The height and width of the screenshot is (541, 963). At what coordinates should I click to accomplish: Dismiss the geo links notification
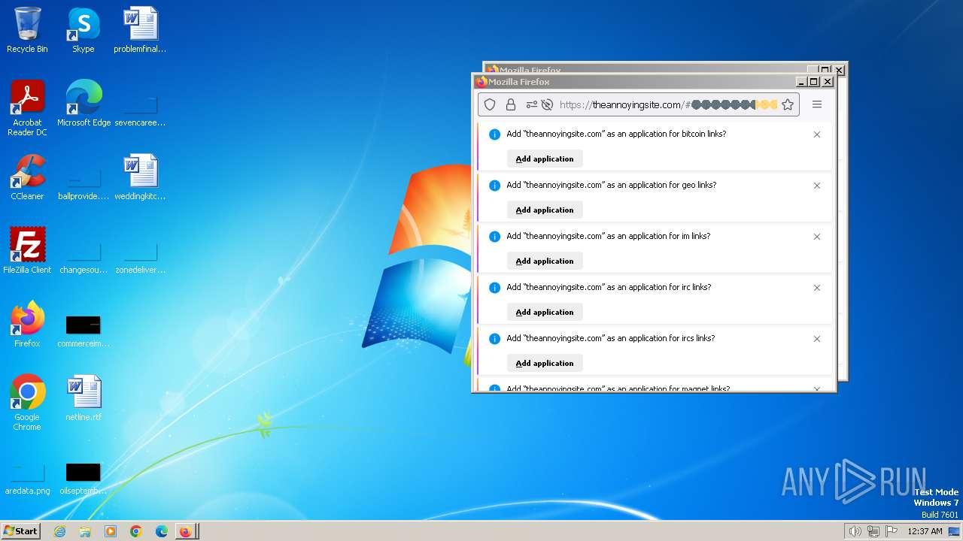coord(817,186)
